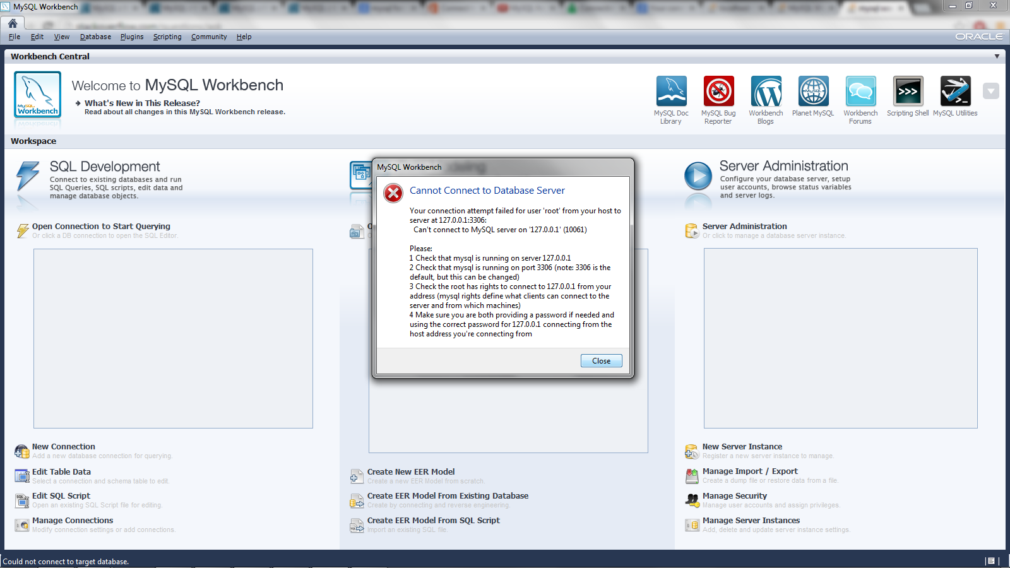Viewport: 1010px width, 568px height.
Task: Click Manage Server Instances icon
Action: pos(692,525)
